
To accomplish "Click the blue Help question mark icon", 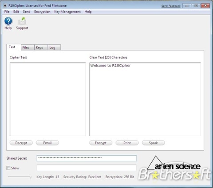I will tap(8, 21).
